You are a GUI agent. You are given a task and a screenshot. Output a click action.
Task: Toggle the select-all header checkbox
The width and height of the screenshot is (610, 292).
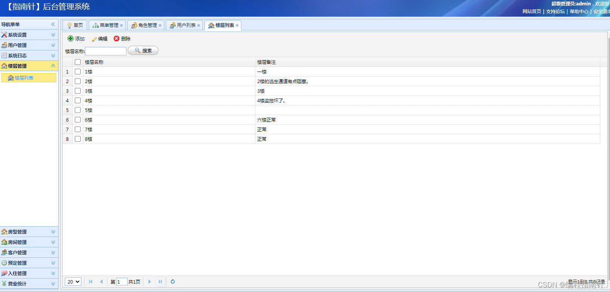(78, 62)
